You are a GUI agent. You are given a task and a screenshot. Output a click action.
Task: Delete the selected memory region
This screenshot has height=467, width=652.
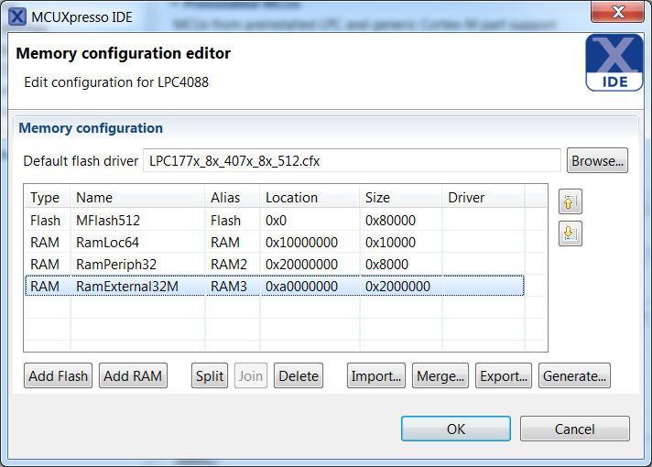click(x=299, y=376)
